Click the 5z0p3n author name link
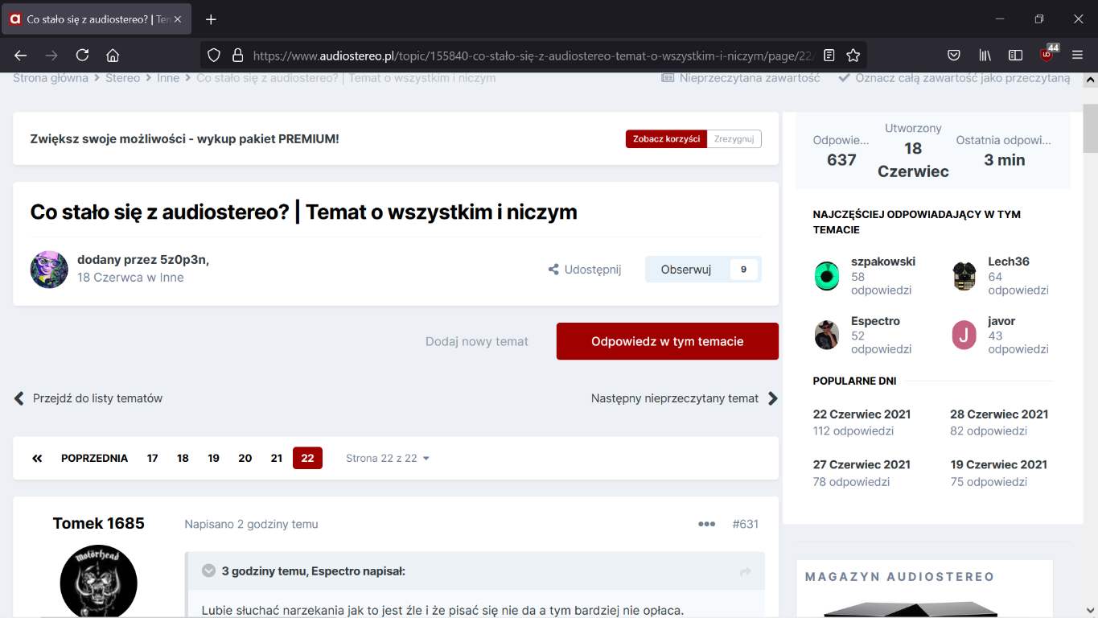 click(184, 259)
